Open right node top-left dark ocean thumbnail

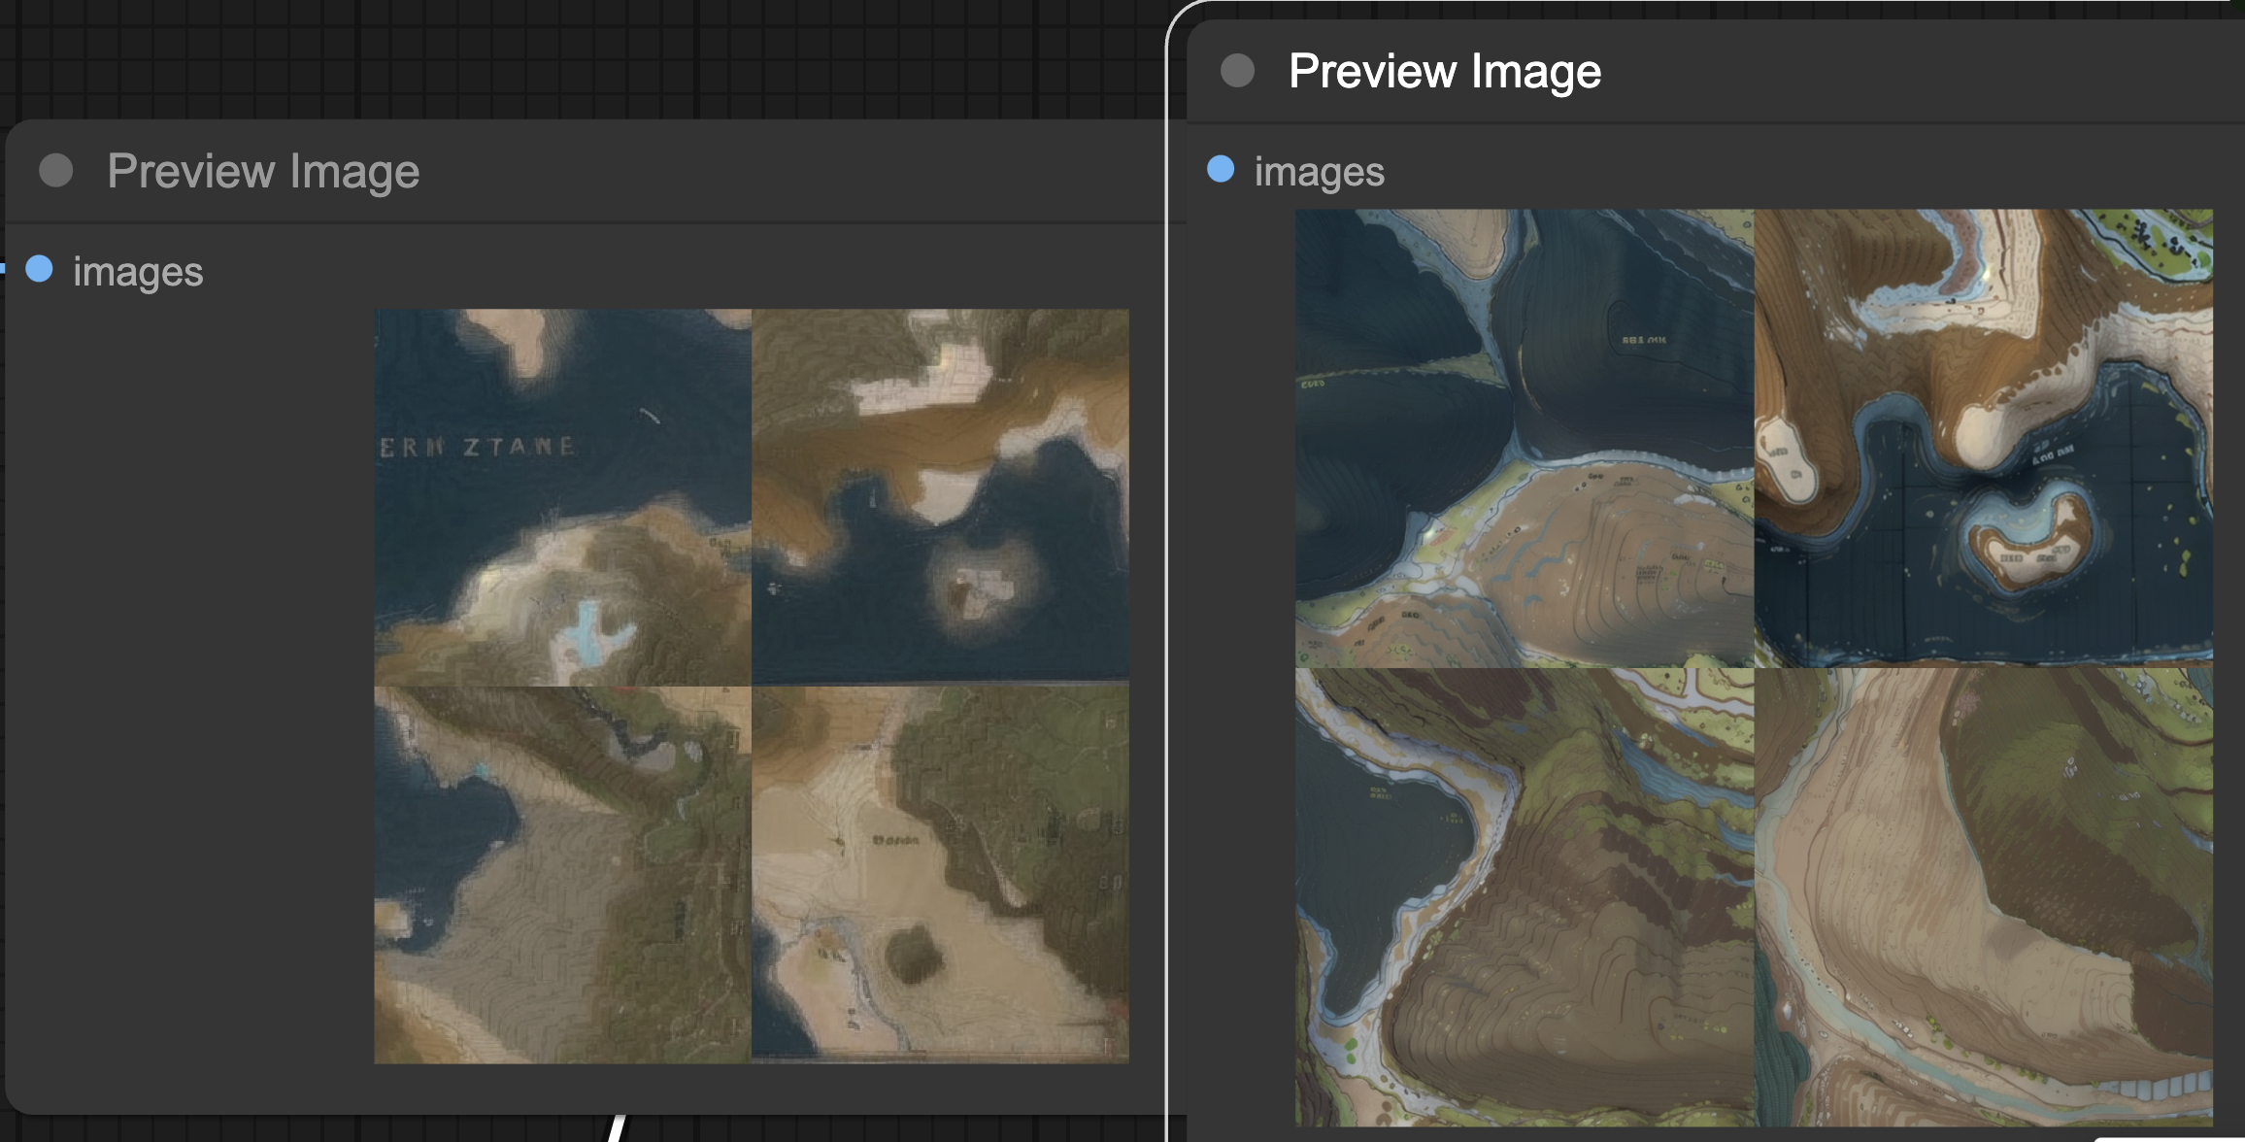[1525, 438]
